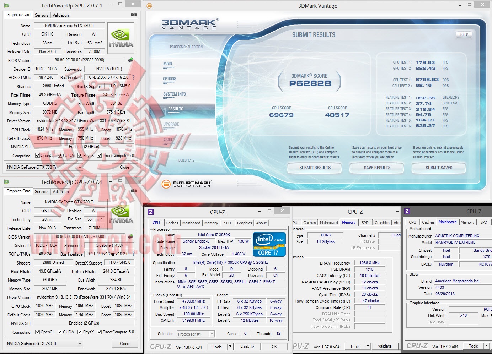Switch to Sensors tab in upper GPU-Z
The height and width of the screenshot is (354, 492).
coord(42,15)
